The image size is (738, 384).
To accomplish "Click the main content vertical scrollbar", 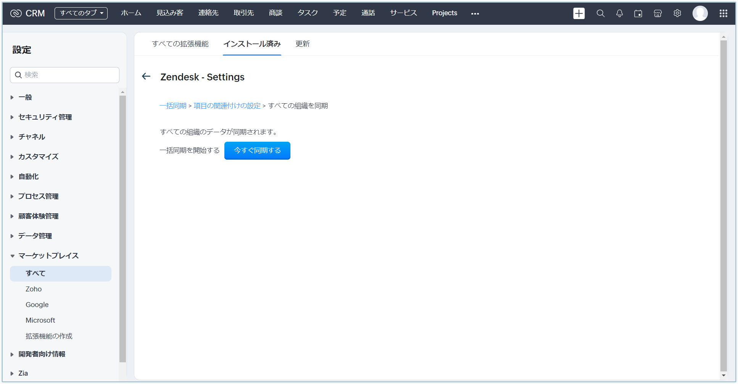I will tap(723, 206).
